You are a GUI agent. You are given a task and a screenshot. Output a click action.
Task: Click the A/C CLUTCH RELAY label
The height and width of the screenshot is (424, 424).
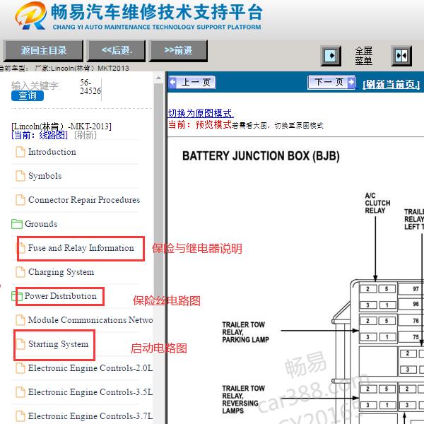[x=377, y=203]
